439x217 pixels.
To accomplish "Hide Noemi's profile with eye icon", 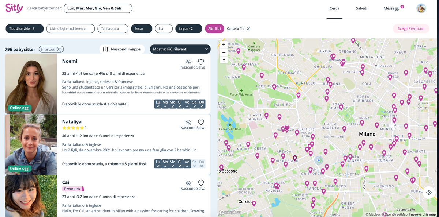I will [x=188, y=62].
